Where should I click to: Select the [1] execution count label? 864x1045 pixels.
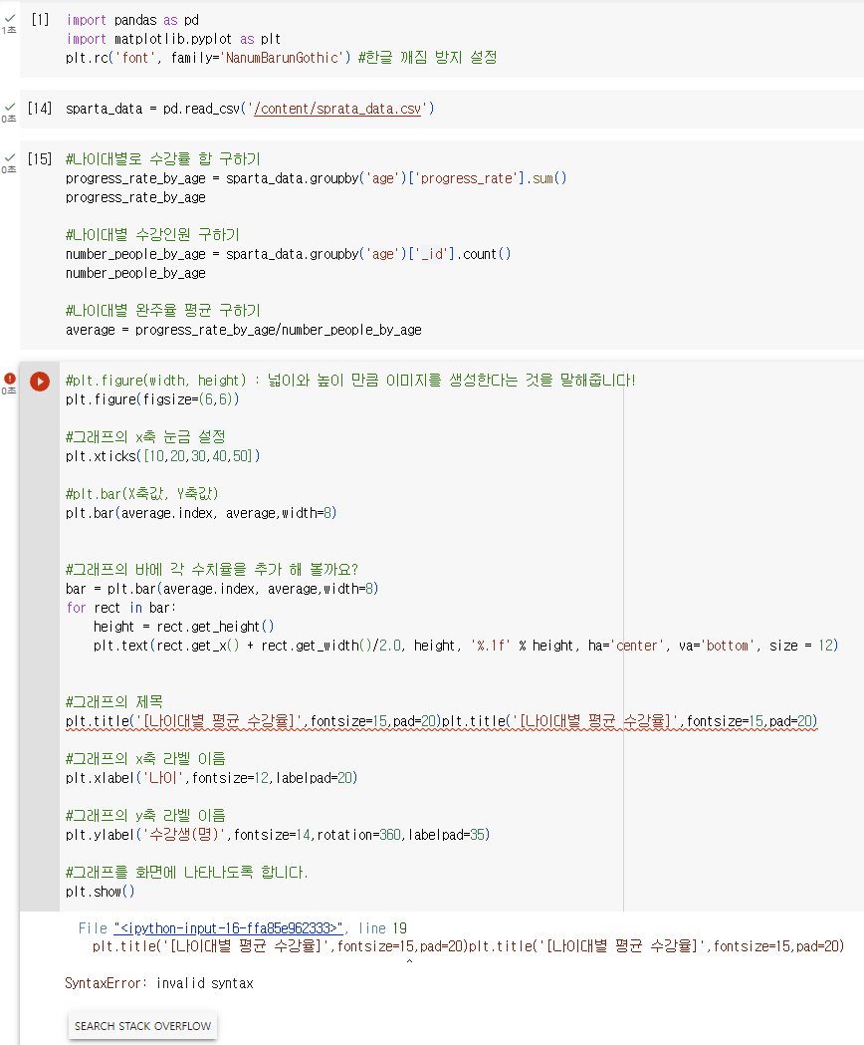click(40, 20)
